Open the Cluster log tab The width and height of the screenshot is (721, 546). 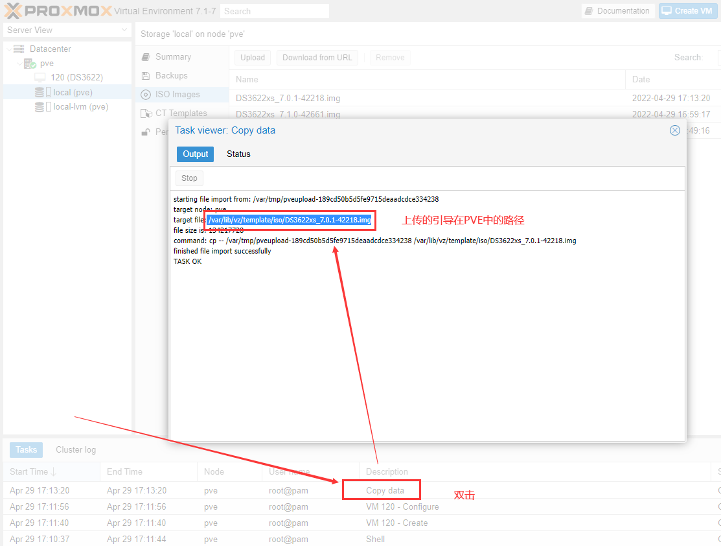point(76,450)
